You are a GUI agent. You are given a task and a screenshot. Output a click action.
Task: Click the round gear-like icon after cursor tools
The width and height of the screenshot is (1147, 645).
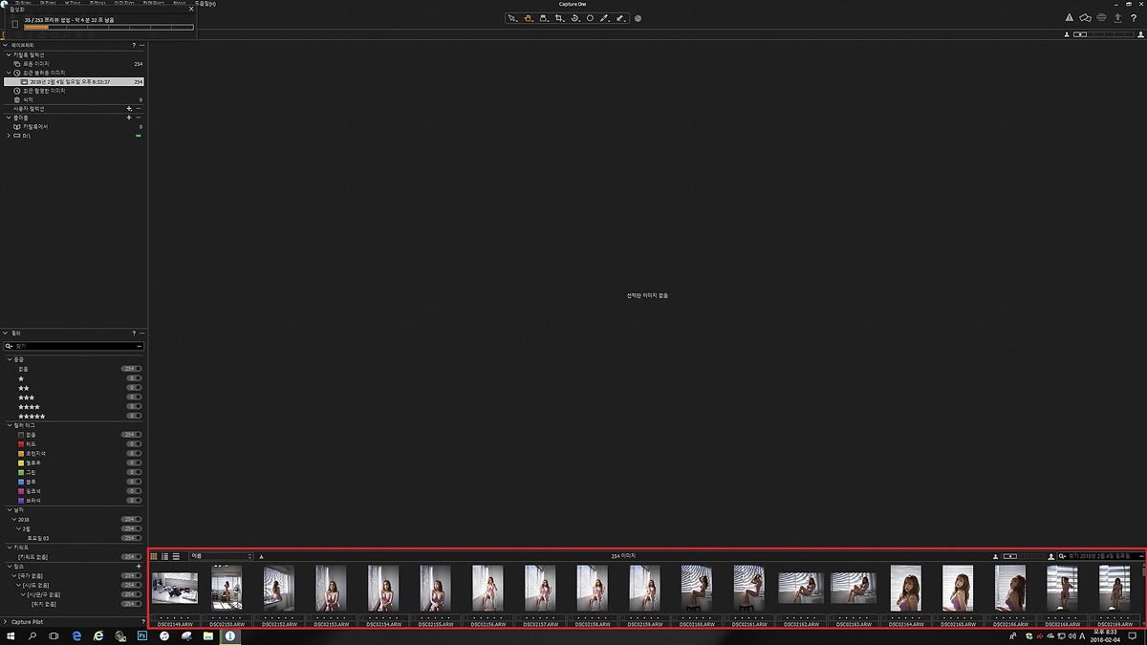pyautogui.click(x=638, y=18)
